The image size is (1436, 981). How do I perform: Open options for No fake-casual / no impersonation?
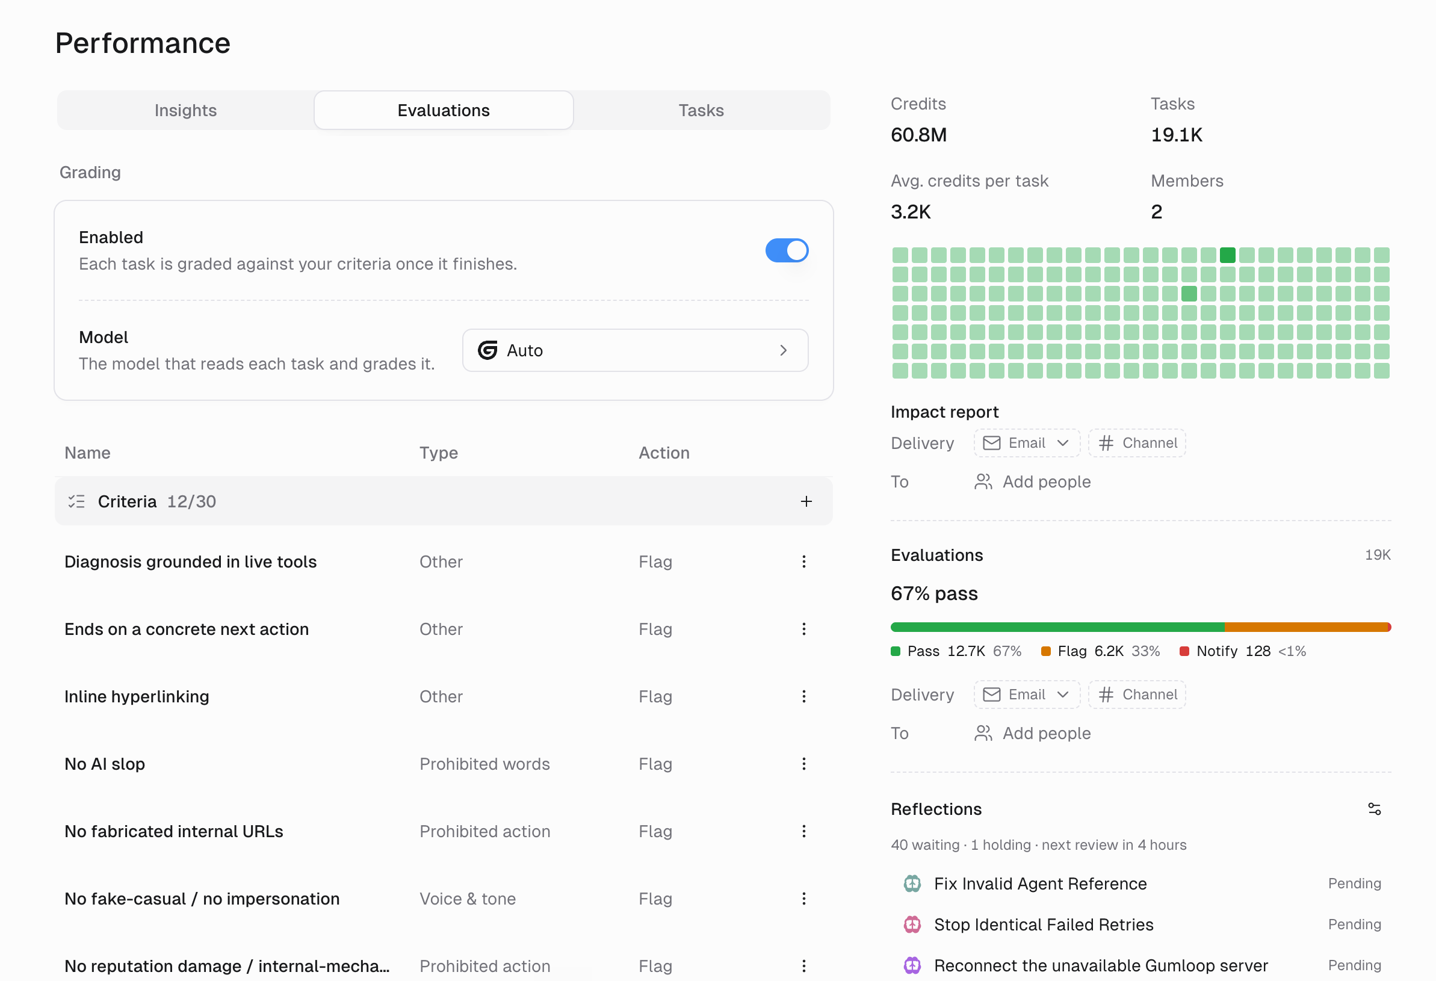803,898
